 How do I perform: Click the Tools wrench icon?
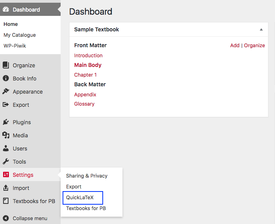tap(6, 162)
